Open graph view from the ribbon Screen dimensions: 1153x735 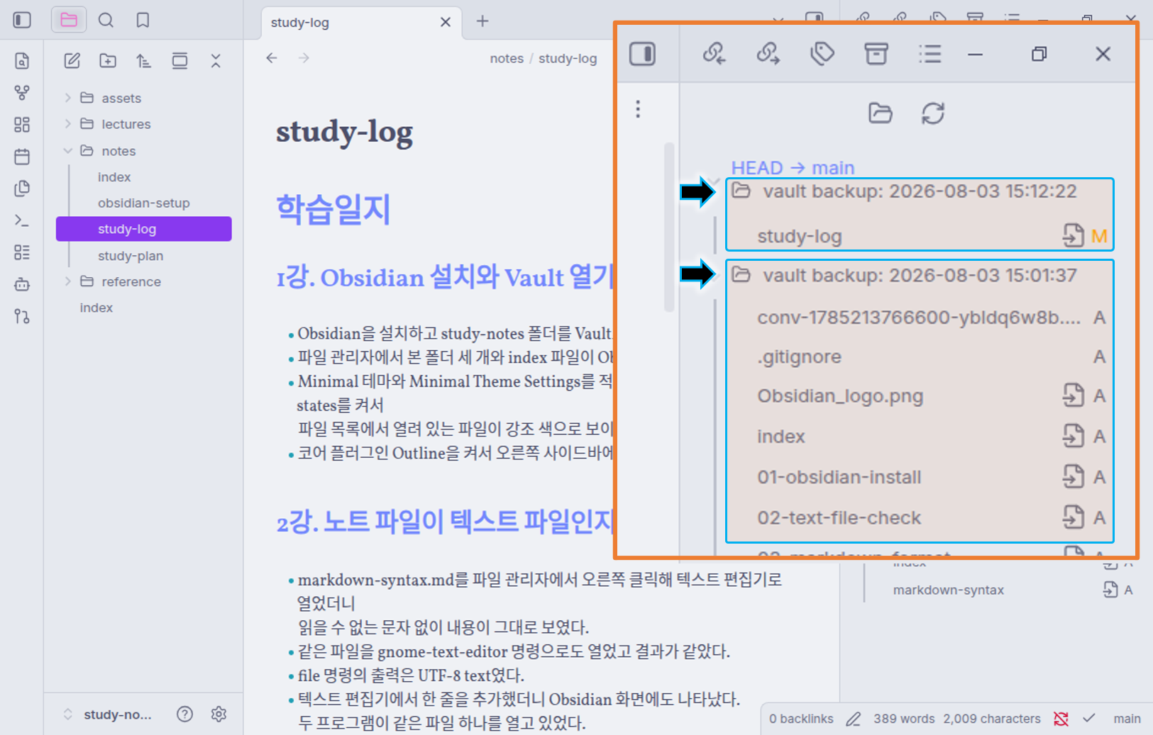[22, 93]
